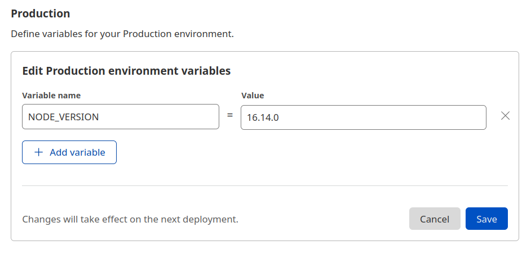Screen dimensions: 531x254
Task: Click the top "Production" section heading
Action: (41, 13)
